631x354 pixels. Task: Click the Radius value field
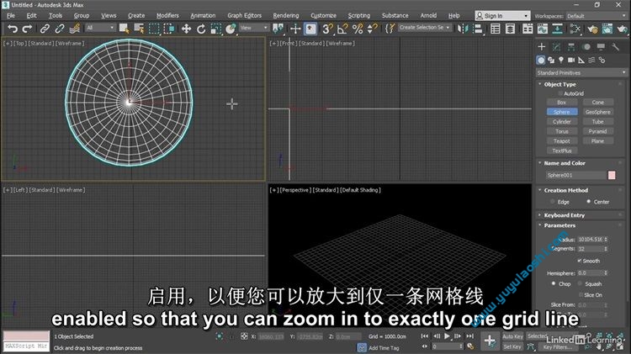590,240
